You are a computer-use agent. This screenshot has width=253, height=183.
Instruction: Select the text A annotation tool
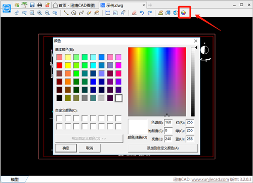(x=123, y=13)
